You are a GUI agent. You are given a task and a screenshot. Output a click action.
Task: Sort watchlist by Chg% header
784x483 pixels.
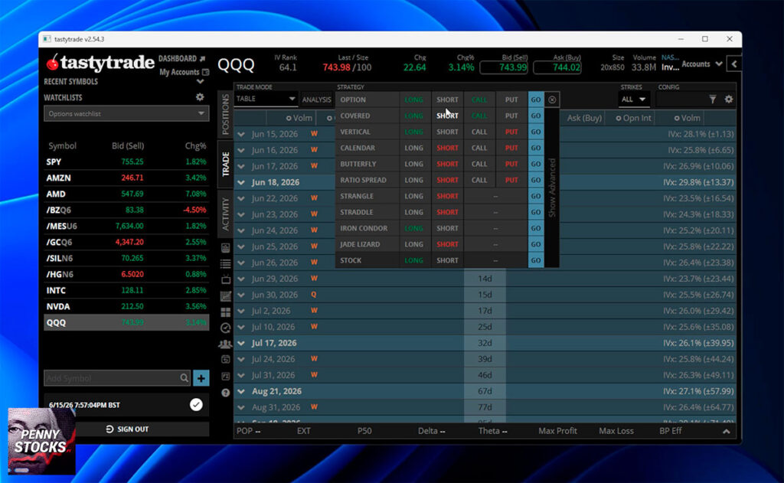coord(195,146)
